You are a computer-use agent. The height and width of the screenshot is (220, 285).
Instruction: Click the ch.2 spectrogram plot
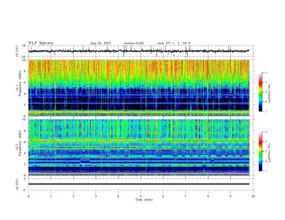coord(139,147)
